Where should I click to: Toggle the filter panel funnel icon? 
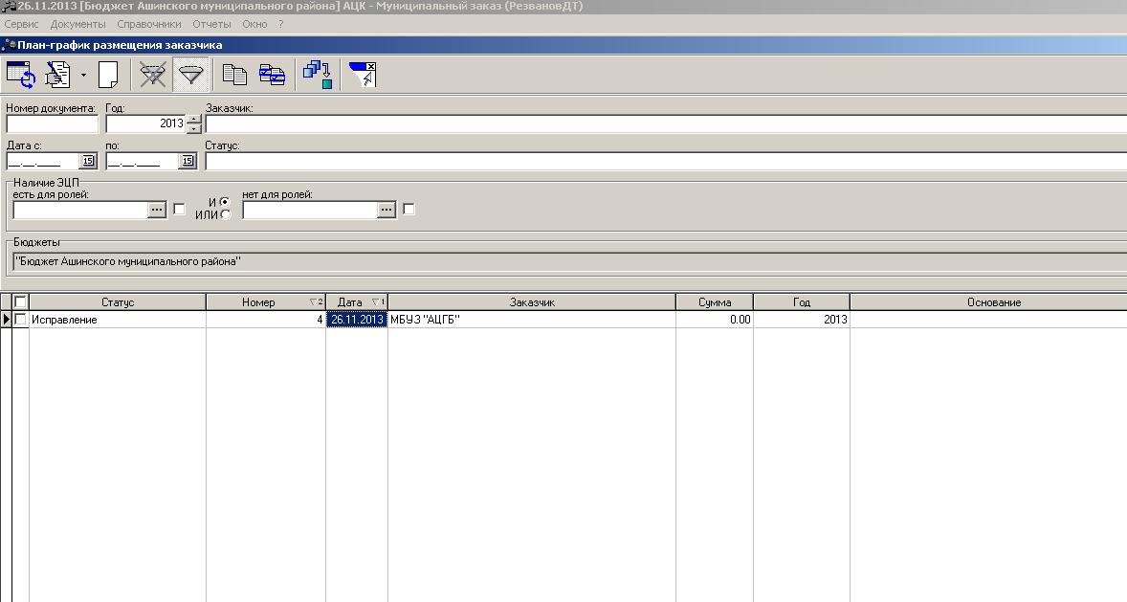tap(191, 74)
